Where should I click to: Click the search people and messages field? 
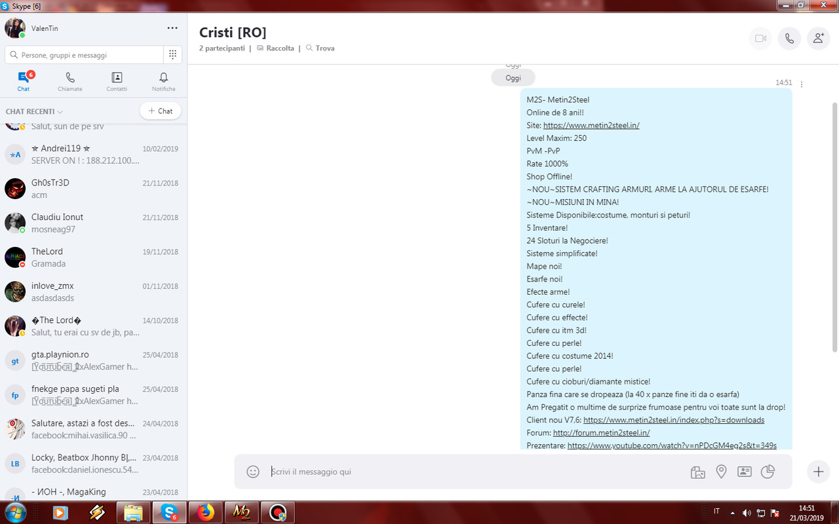[x=84, y=55]
